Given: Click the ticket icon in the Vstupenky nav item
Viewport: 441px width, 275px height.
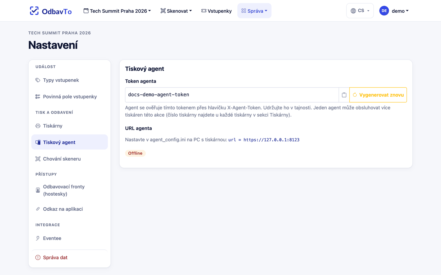Looking at the screenshot, I should click(x=204, y=11).
